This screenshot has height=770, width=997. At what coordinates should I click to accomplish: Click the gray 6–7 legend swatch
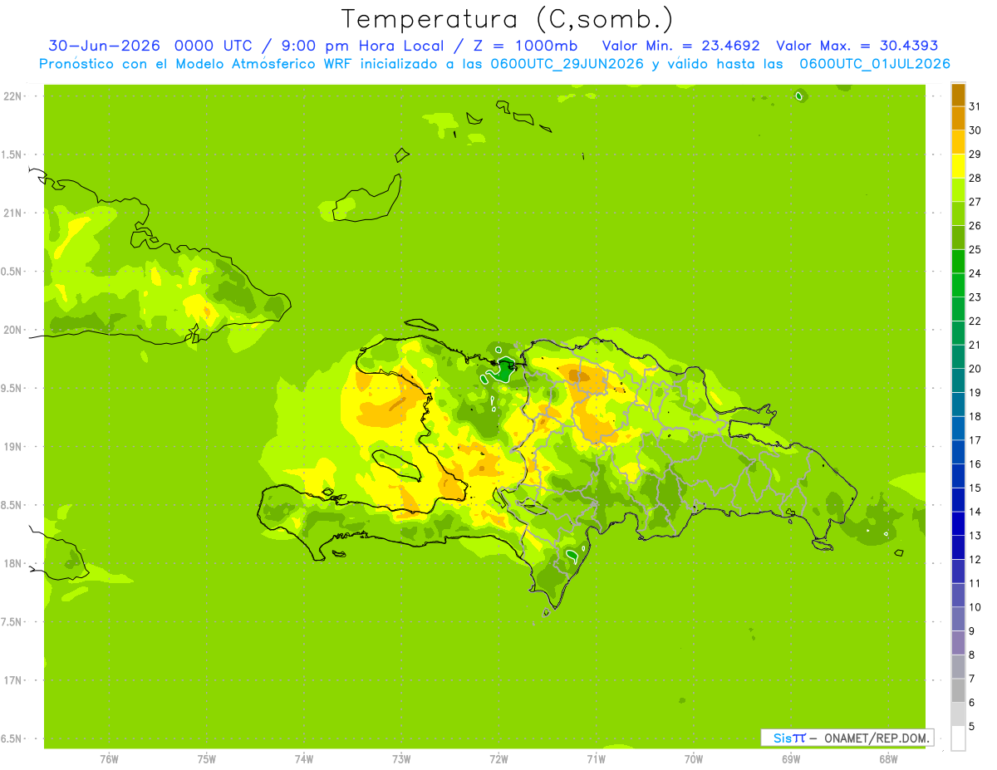click(958, 690)
